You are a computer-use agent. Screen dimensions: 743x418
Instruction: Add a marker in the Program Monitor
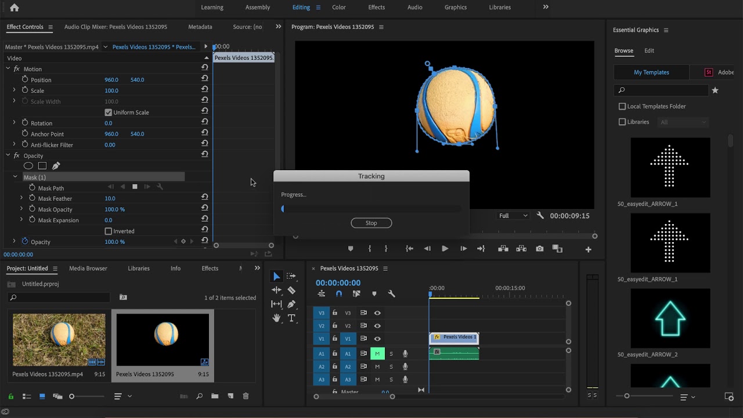click(351, 248)
